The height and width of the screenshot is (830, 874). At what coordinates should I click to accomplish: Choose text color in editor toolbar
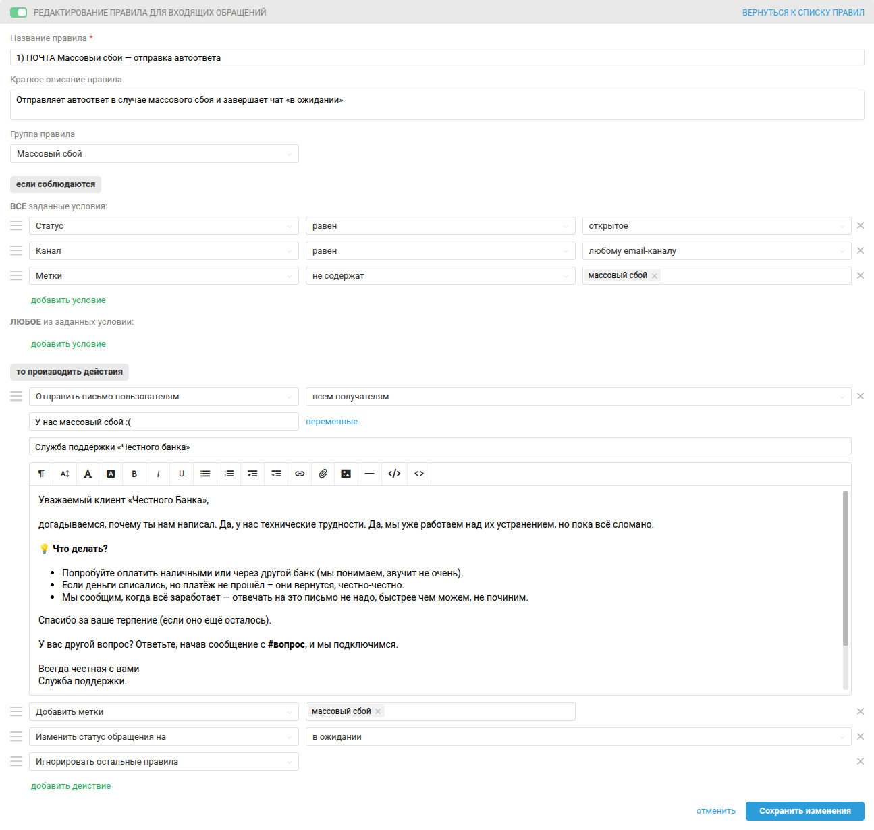88,474
